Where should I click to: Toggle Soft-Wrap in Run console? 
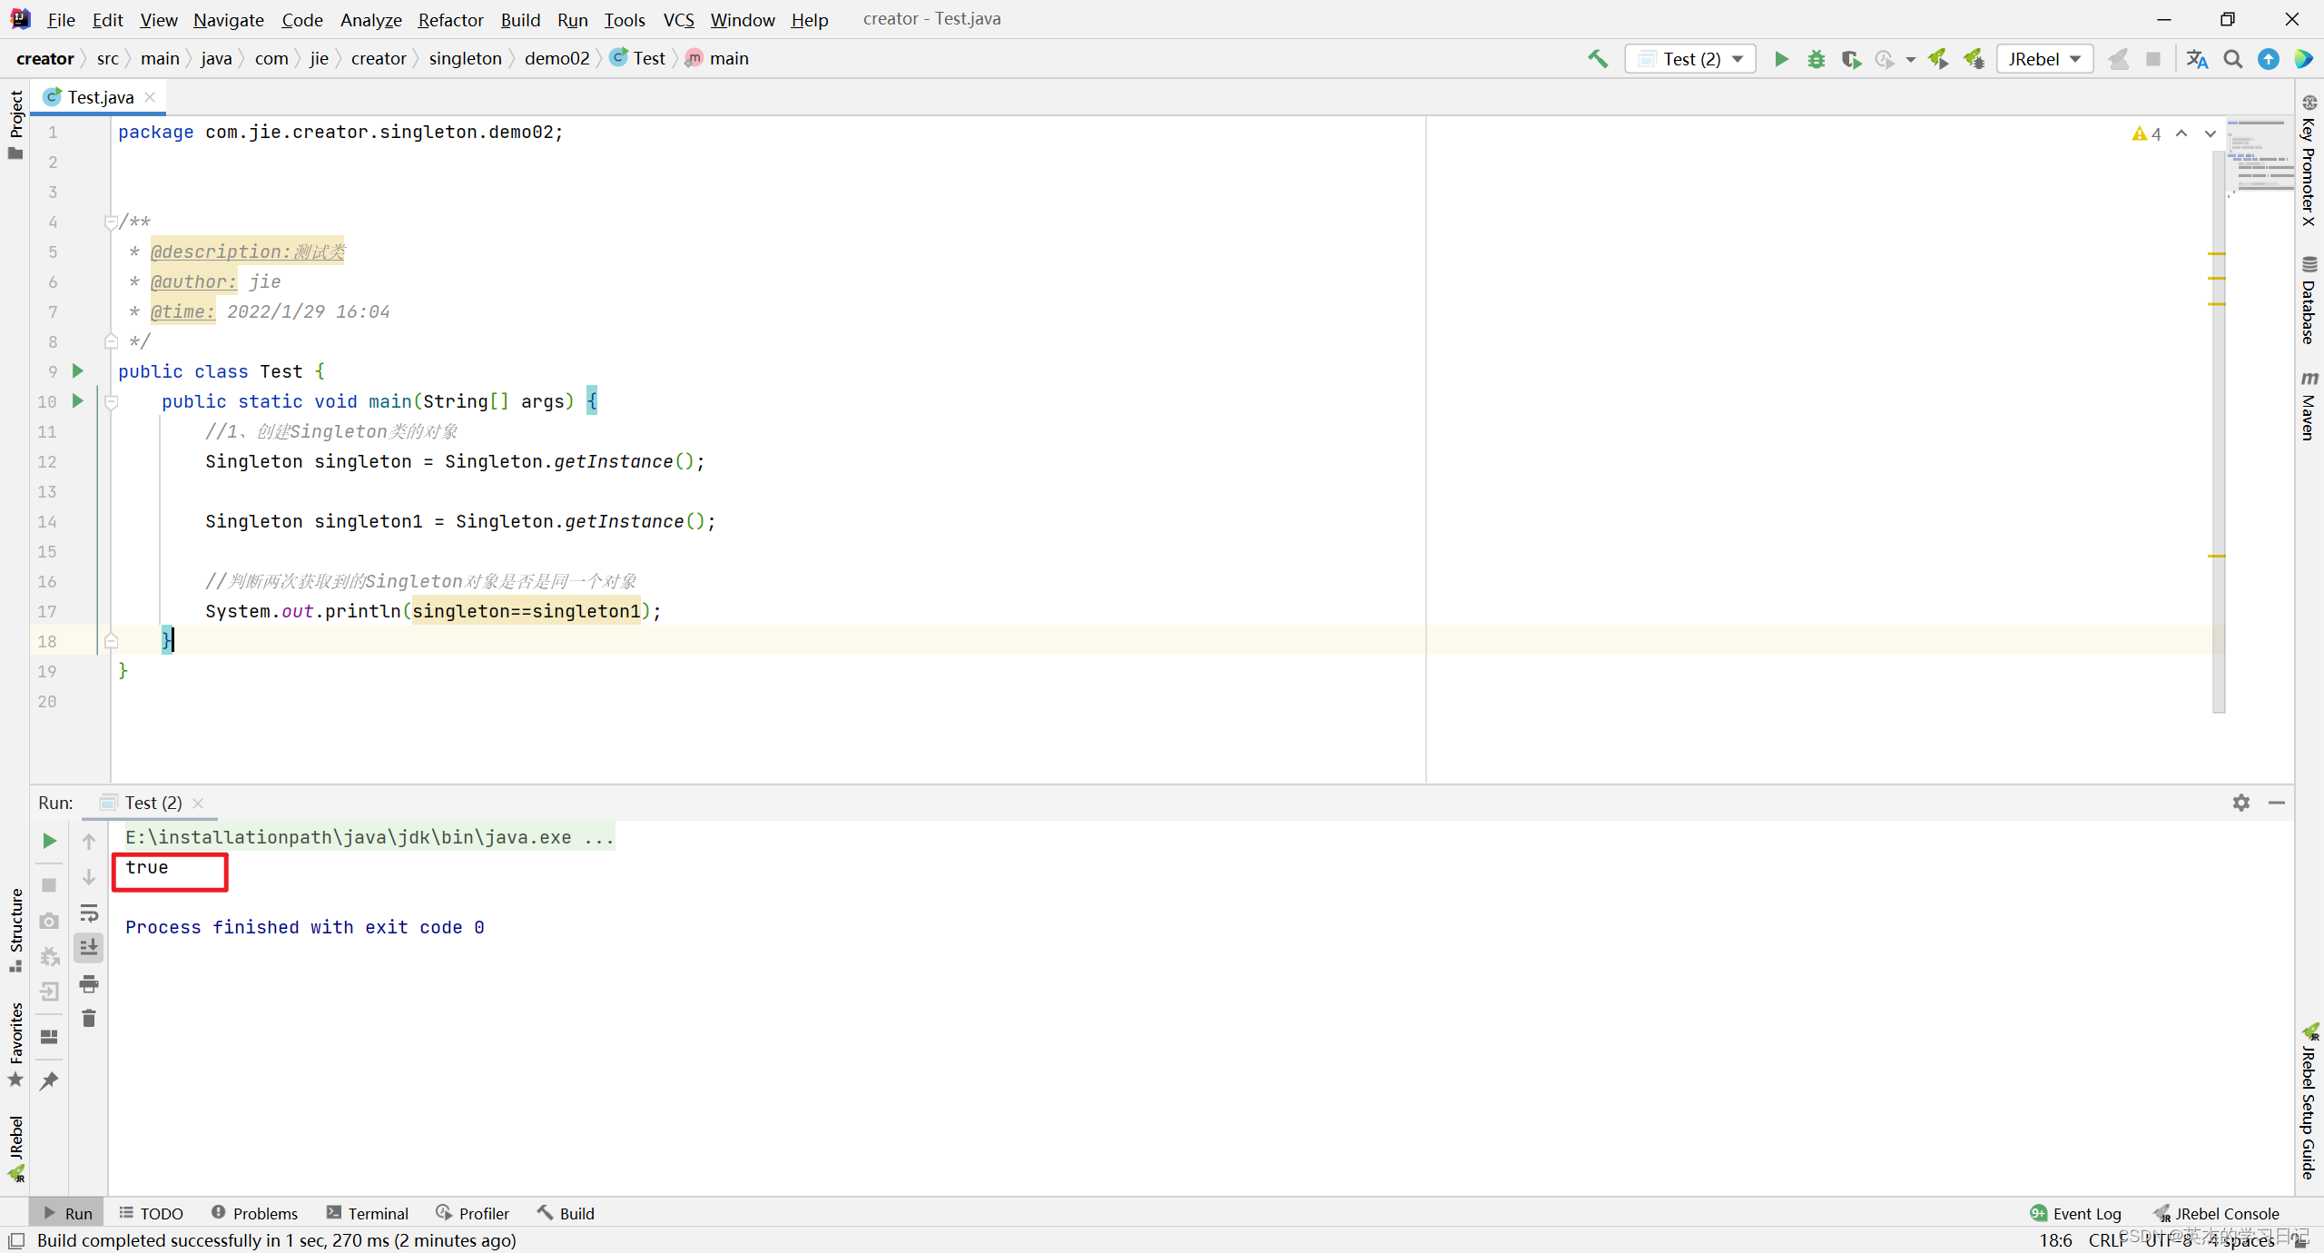coord(88,913)
